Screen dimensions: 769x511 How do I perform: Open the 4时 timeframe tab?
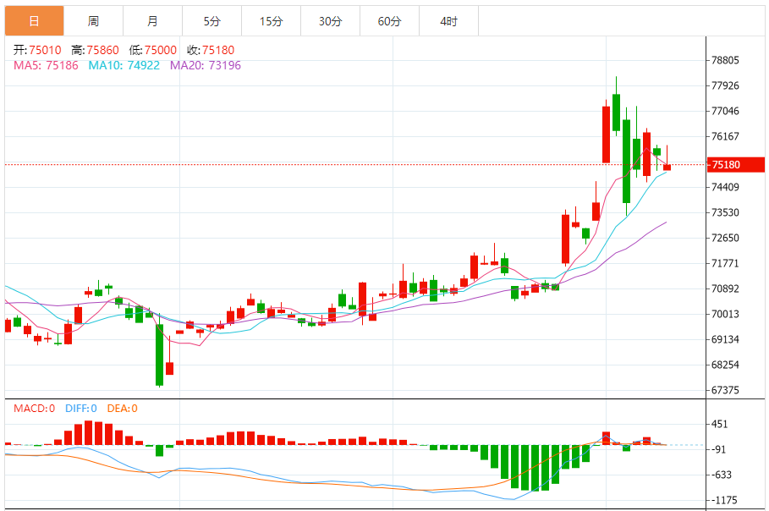pyautogui.click(x=448, y=21)
